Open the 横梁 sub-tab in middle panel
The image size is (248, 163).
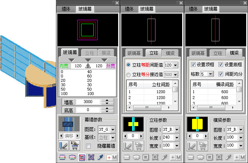pyautogui.click(x=170, y=53)
